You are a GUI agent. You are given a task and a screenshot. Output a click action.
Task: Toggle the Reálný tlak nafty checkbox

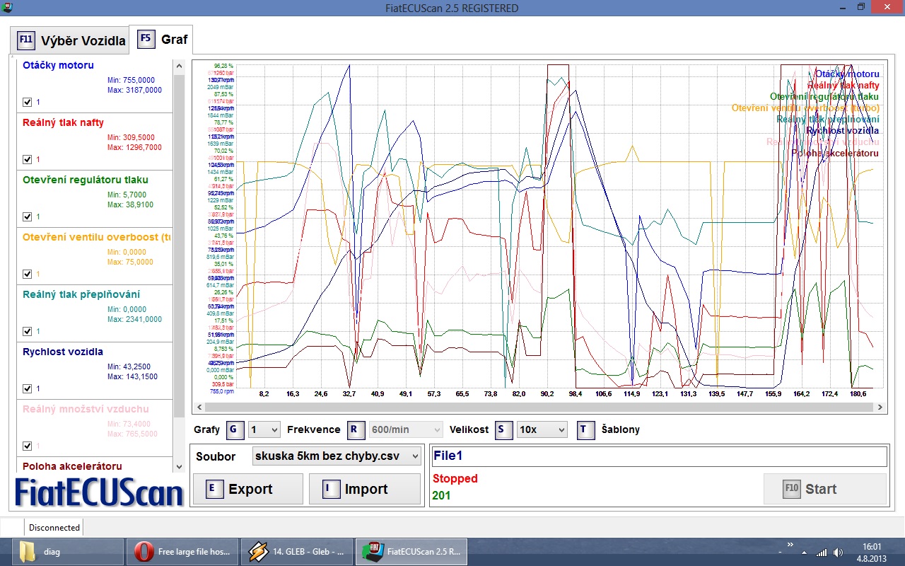(x=28, y=159)
